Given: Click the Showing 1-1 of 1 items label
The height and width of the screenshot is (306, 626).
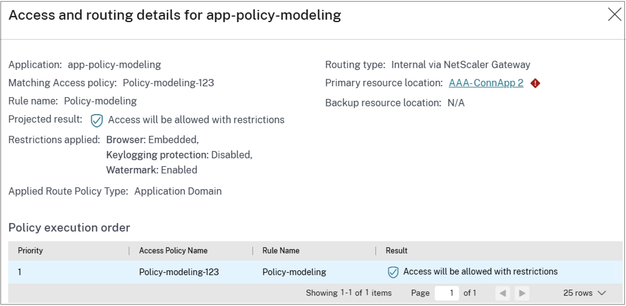Looking at the screenshot, I should (x=348, y=293).
